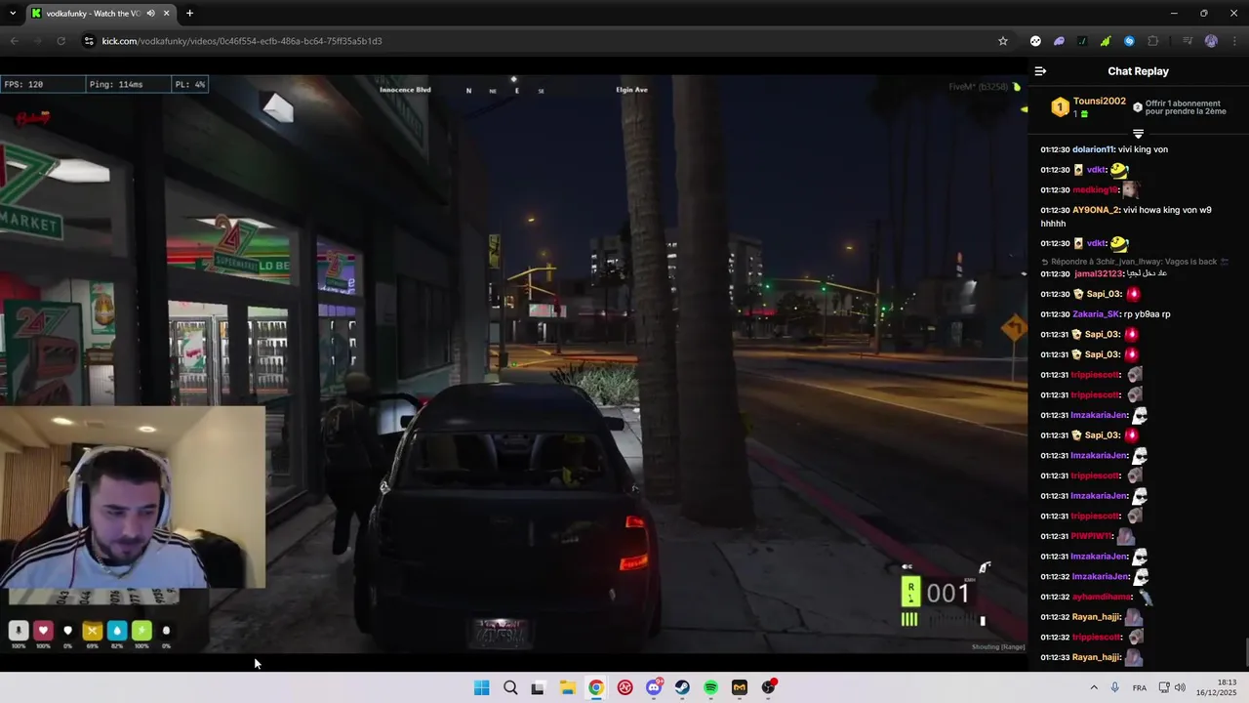
Task: Open OBS Studio from the taskbar
Action: pos(769,687)
